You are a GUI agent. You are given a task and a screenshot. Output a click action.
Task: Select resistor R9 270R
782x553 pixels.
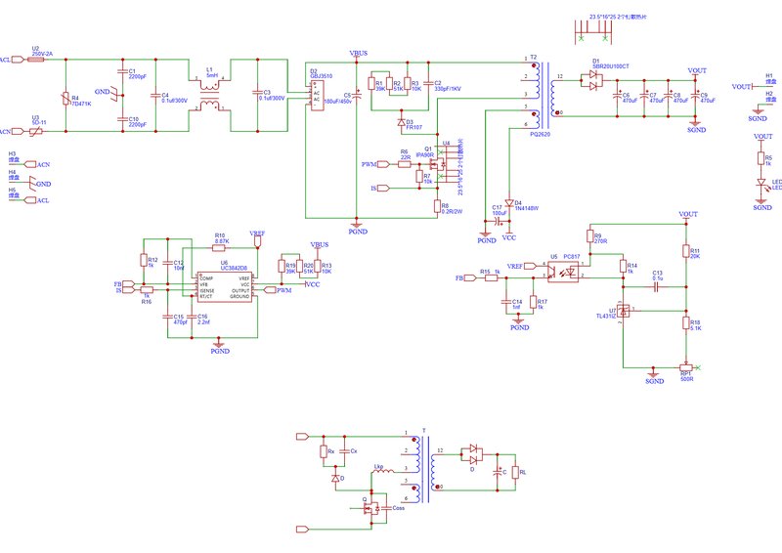pos(590,235)
